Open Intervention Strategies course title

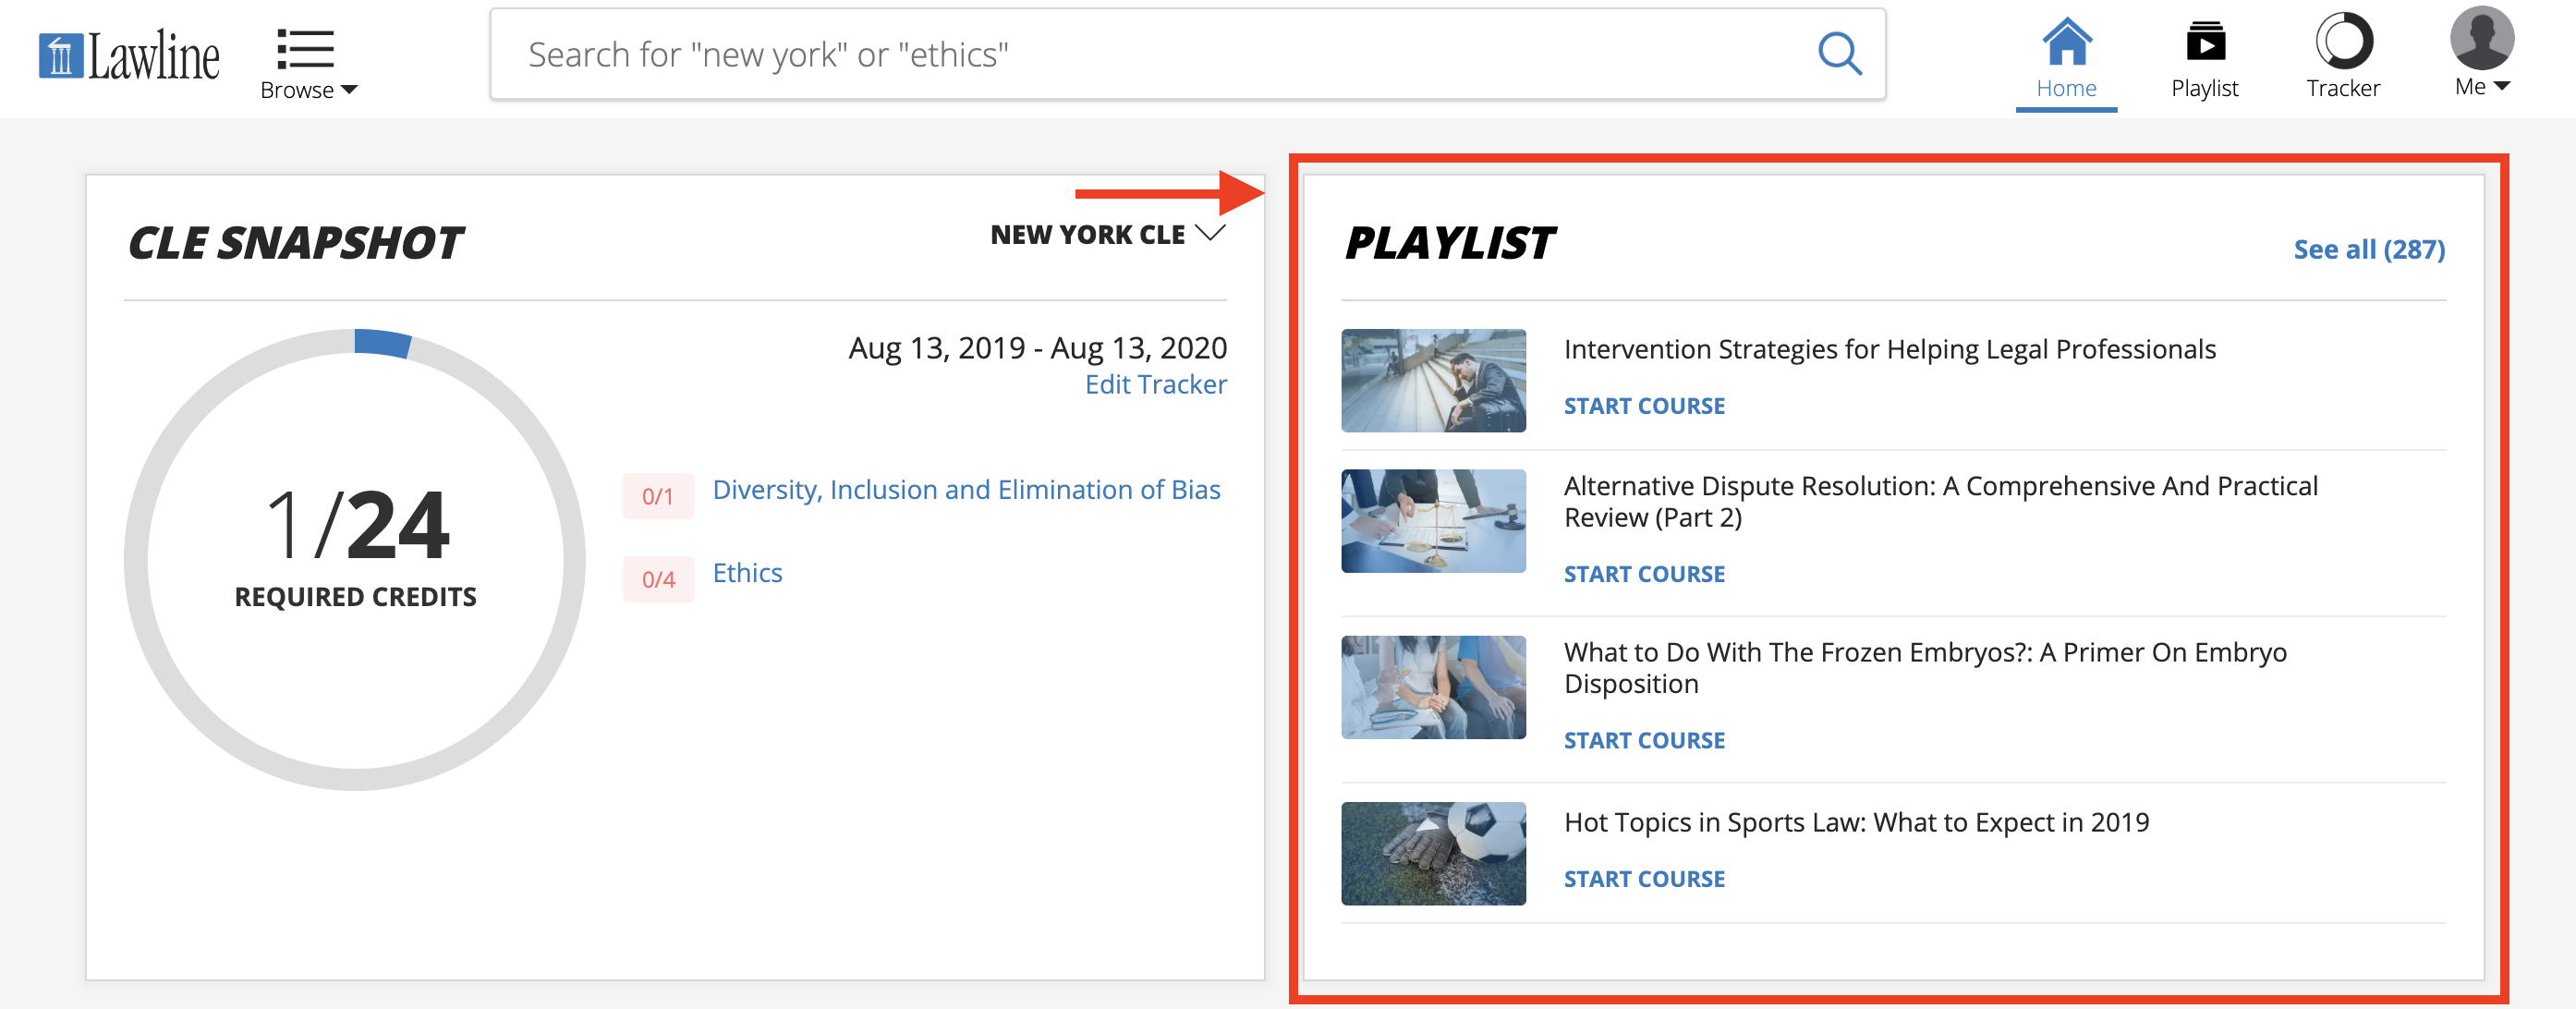pos(1890,349)
